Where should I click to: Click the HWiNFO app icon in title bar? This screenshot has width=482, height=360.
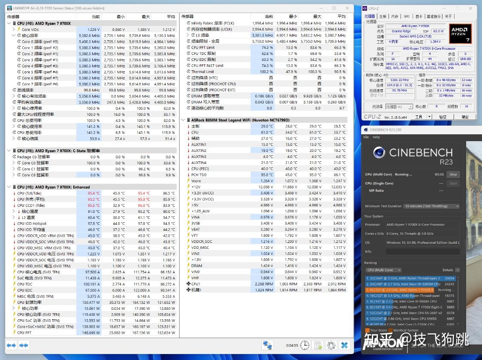(9, 8)
